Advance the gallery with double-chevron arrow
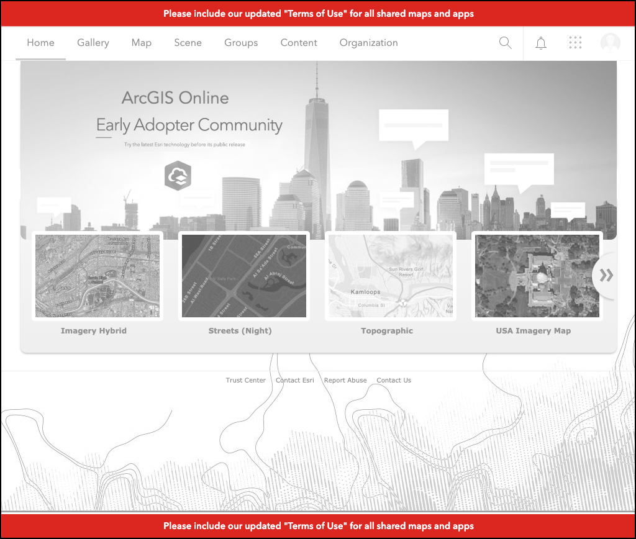The width and height of the screenshot is (636, 539). coord(606,275)
